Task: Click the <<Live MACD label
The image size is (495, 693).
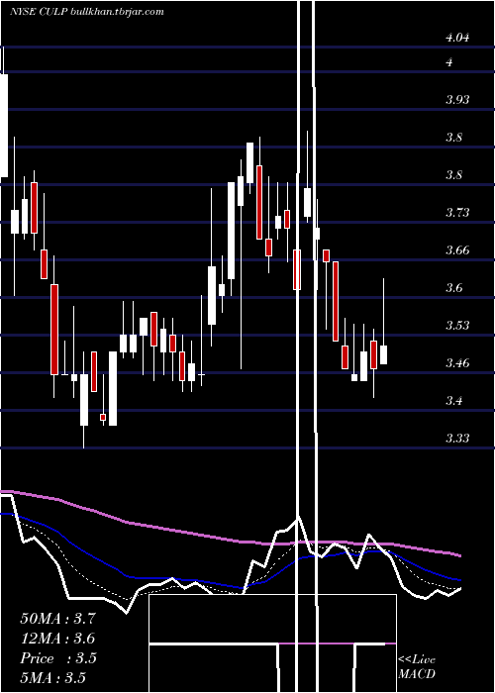Action: tap(417, 667)
